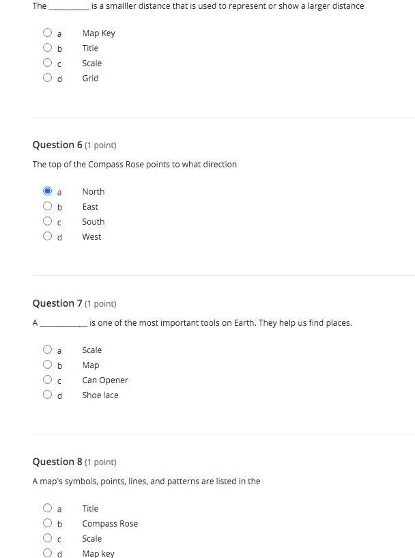415x558 pixels.
Task: Select 'Scale' radio in Question 8
Action: (48, 538)
